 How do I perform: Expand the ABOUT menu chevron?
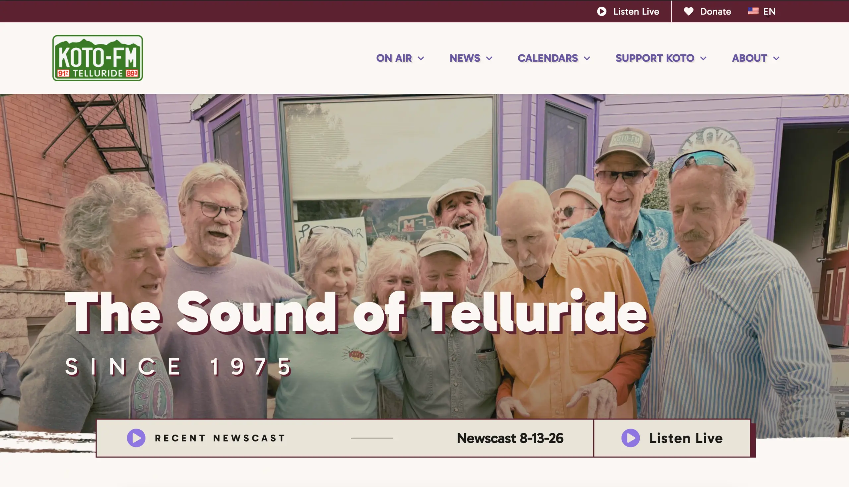[x=776, y=58]
